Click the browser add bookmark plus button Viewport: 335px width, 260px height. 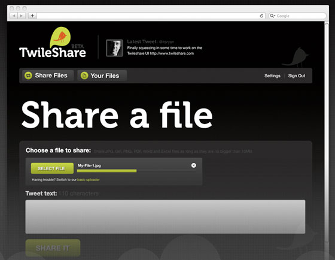(x=32, y=16)
